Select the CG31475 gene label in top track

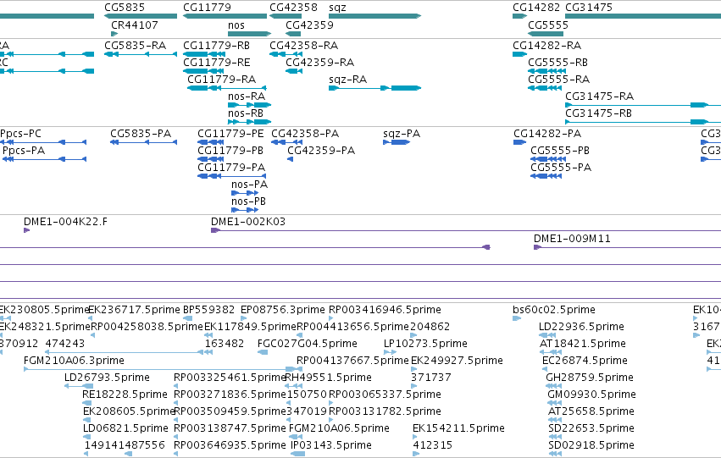pos(589,8)
